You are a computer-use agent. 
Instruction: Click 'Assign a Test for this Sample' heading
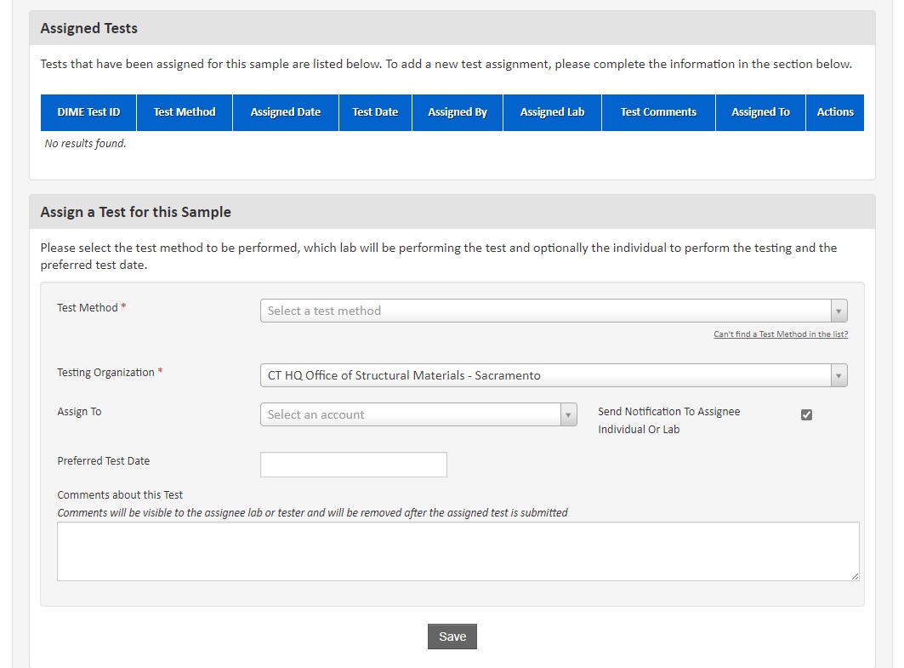pos(136,212)
